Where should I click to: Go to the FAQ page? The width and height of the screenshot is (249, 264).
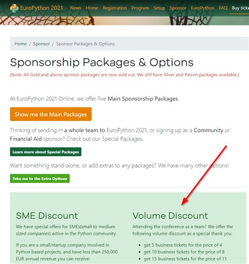(223, 8)
